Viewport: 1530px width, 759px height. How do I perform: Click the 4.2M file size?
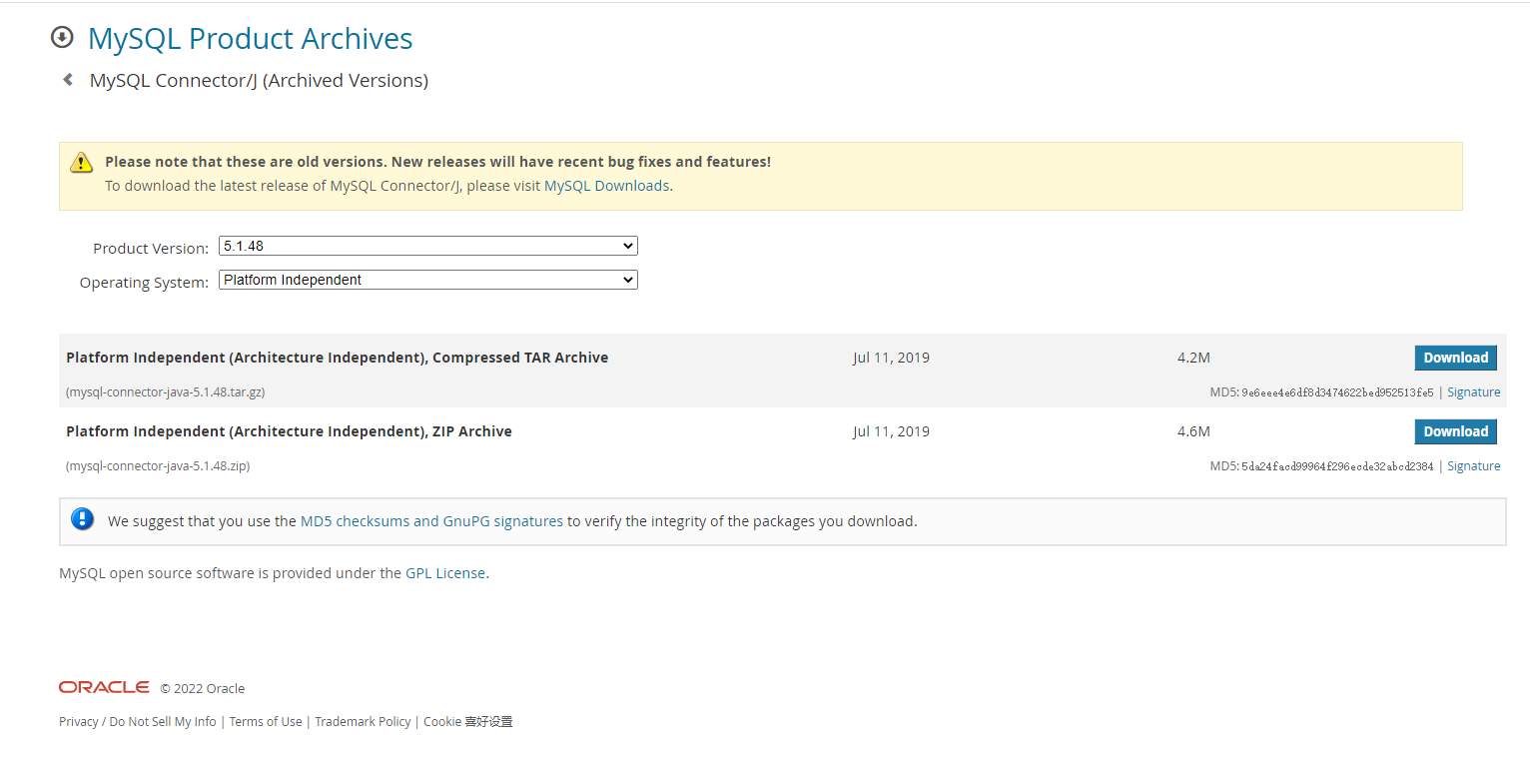coord(1193,358)
